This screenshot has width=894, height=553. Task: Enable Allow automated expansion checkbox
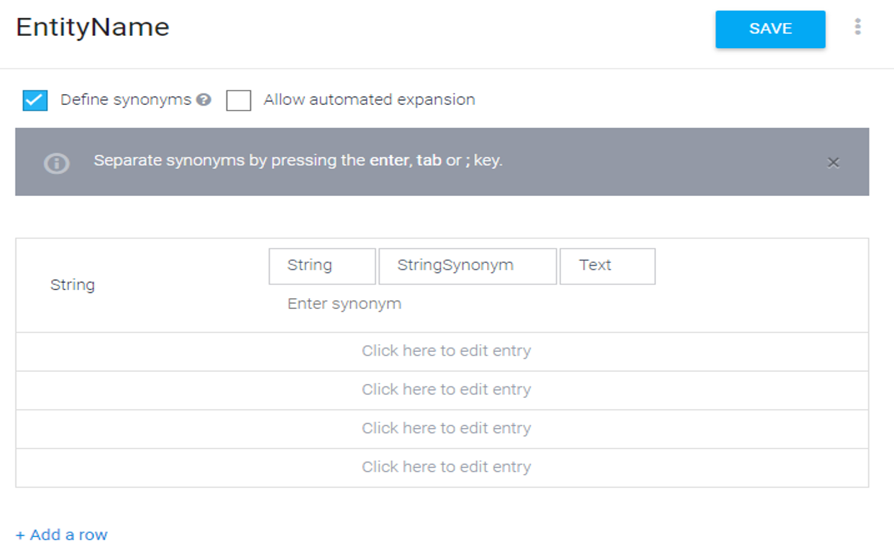click(x=239, y=101)
